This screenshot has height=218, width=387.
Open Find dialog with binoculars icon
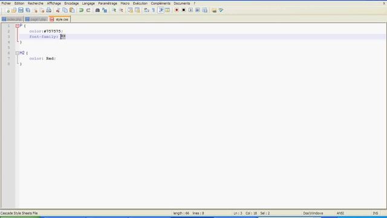click(x=97, y=10)
